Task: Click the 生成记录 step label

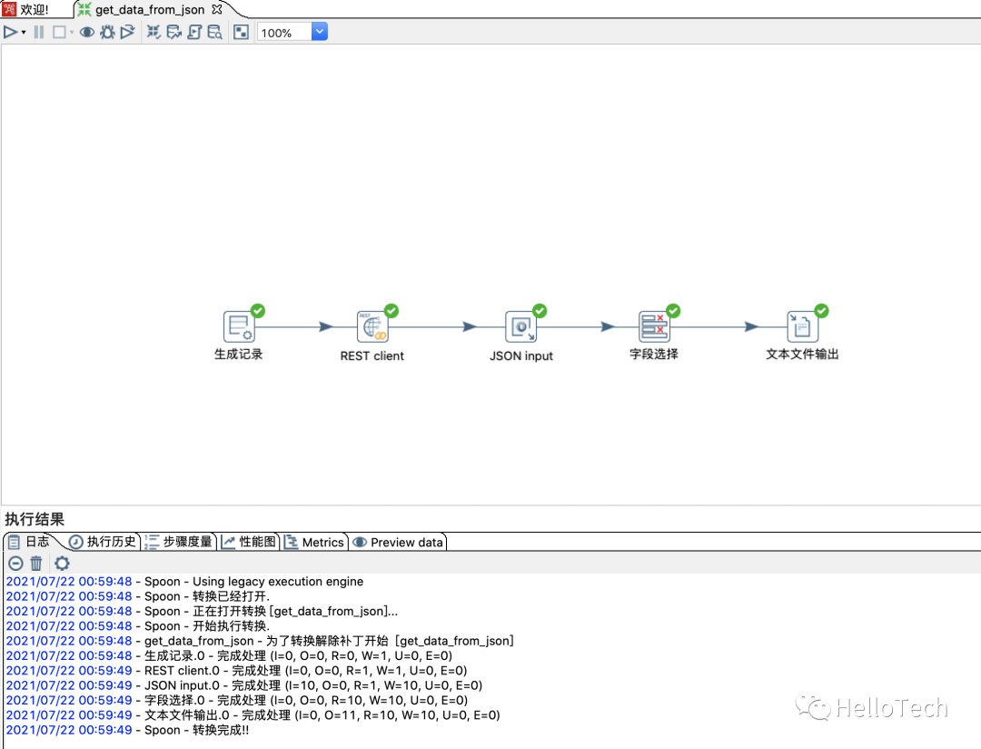Action: (238, 354)
